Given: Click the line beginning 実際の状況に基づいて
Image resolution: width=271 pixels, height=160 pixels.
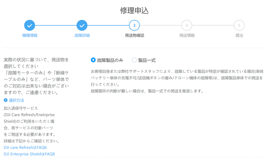Looking at the screenshot, I should [36, 60].
